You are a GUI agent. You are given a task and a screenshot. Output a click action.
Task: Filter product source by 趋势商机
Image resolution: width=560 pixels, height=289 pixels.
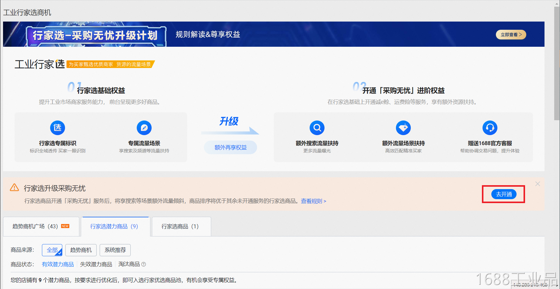pyautogui.click(x=81, y=250)
